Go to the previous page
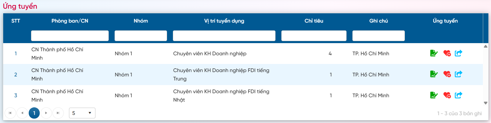Image resolution: width=491 pixels, height=123 pixels. [x=22, y=113]
